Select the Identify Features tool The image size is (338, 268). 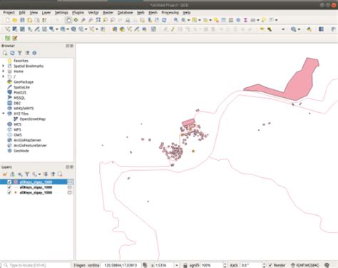176,20
